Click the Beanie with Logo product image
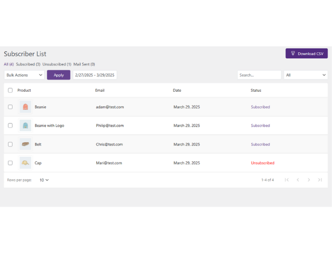 pos(25,125)
